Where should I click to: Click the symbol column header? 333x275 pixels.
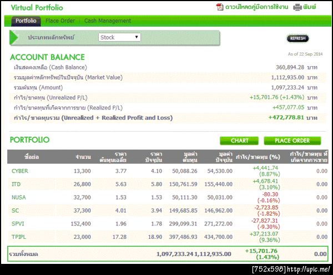tap(32, 157)
